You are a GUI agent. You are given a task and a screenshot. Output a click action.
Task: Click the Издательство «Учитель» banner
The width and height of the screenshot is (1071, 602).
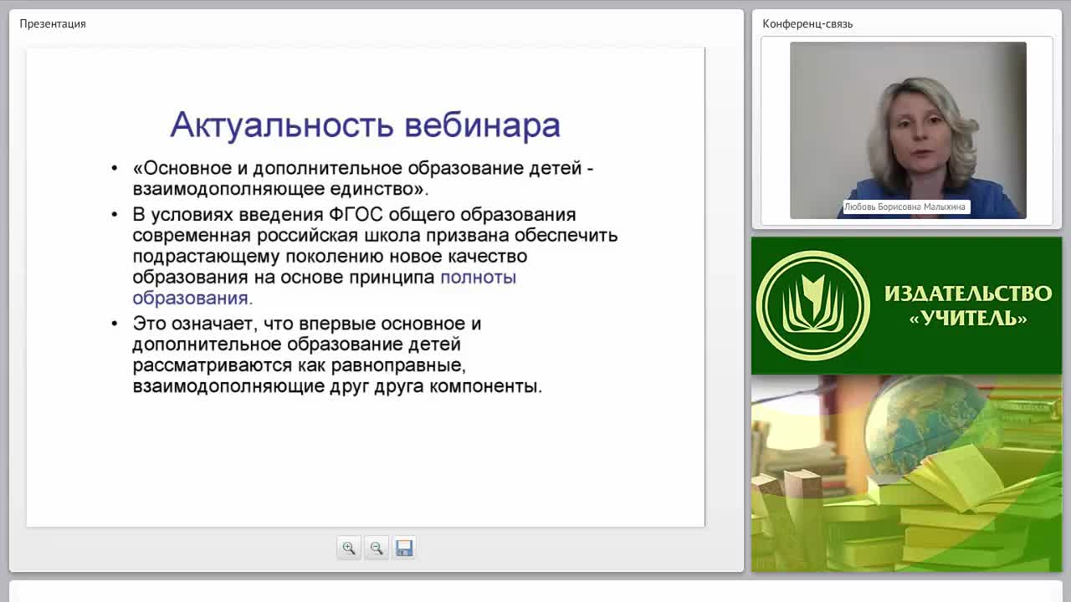pos(906,305)
